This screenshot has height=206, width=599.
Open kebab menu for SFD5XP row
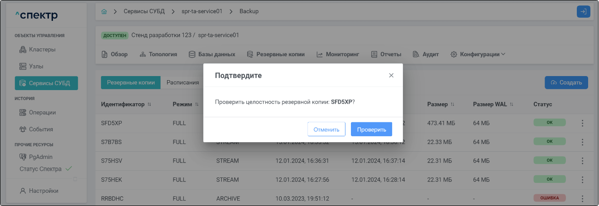[x=583, y=123]
